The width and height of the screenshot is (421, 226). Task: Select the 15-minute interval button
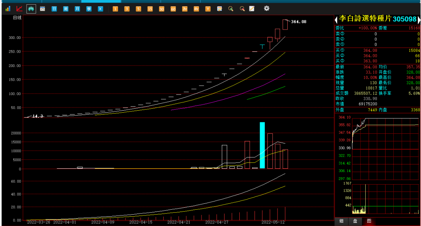[x=150, y=9]
